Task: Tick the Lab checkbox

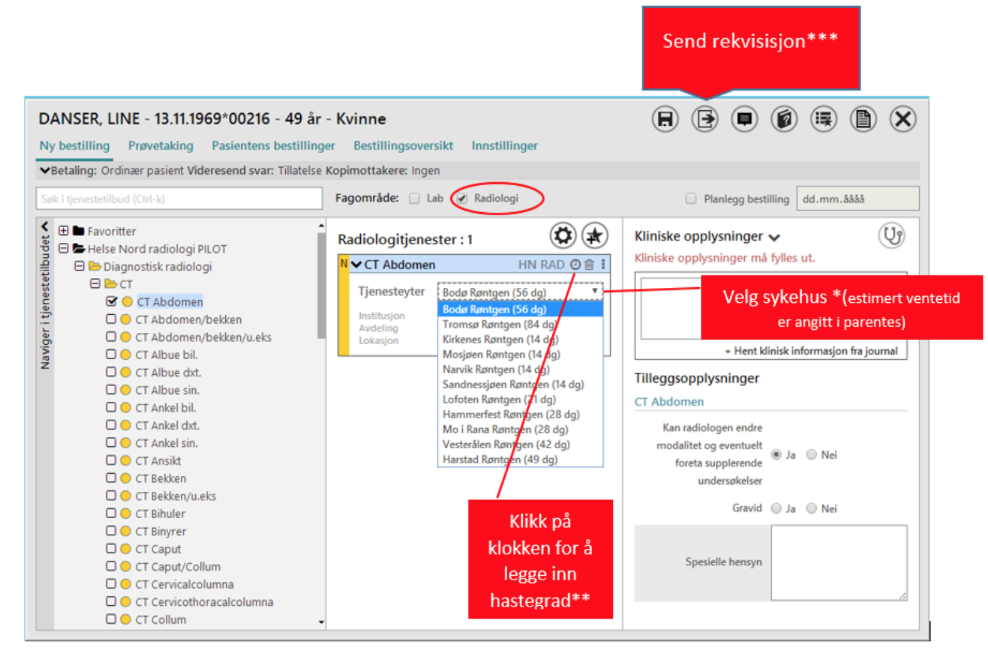Action: tap(414, 198)
